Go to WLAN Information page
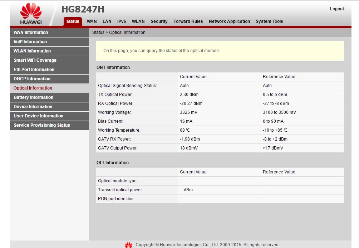The height and width of the screenshot is (248, 359). pos(49,51)
